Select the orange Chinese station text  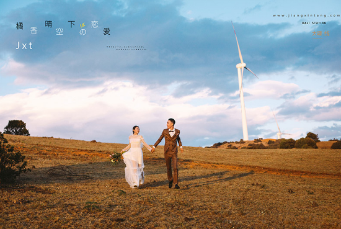coord(321,34)
